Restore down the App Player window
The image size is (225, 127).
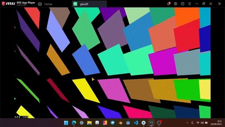point(204,4)
